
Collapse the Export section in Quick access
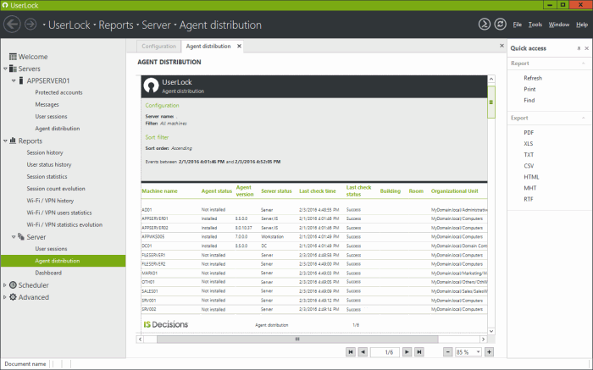pos(584,118)
